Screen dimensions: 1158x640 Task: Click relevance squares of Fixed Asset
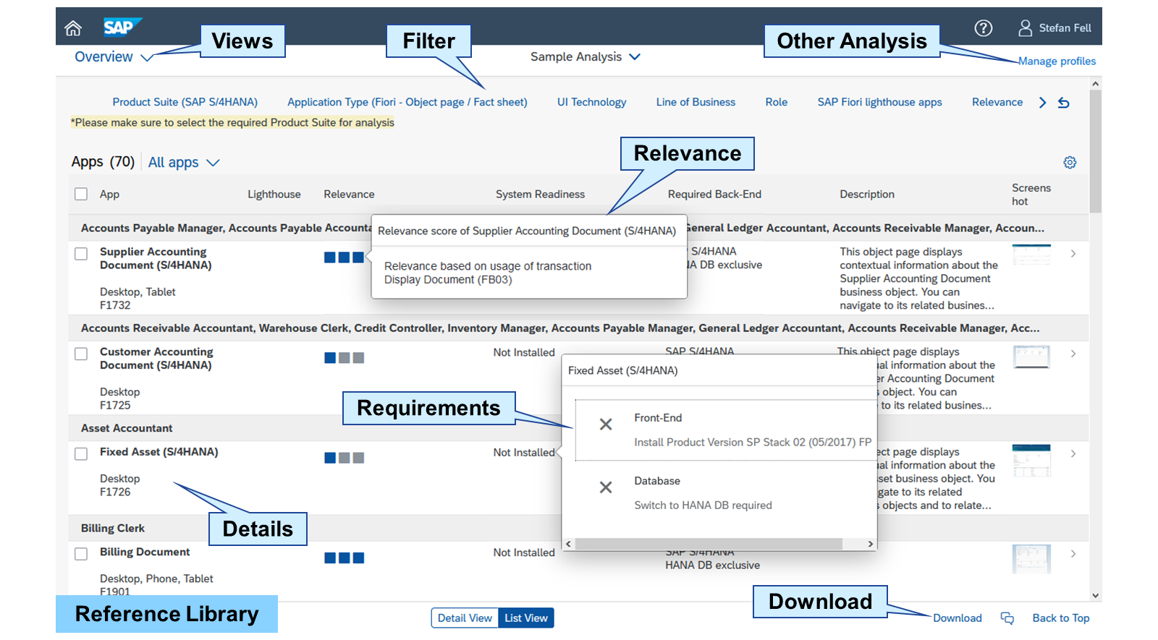(x=344, y=458)
